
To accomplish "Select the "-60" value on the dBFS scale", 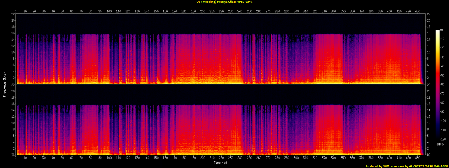I will 443,84.
